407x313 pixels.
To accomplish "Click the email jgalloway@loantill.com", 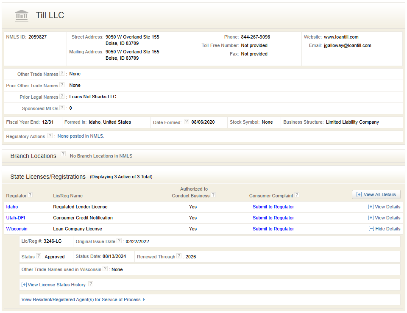I will click(347, 45).
